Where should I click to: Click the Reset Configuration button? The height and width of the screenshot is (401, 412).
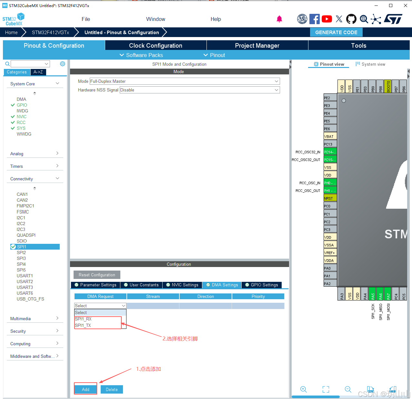point(97,275)
